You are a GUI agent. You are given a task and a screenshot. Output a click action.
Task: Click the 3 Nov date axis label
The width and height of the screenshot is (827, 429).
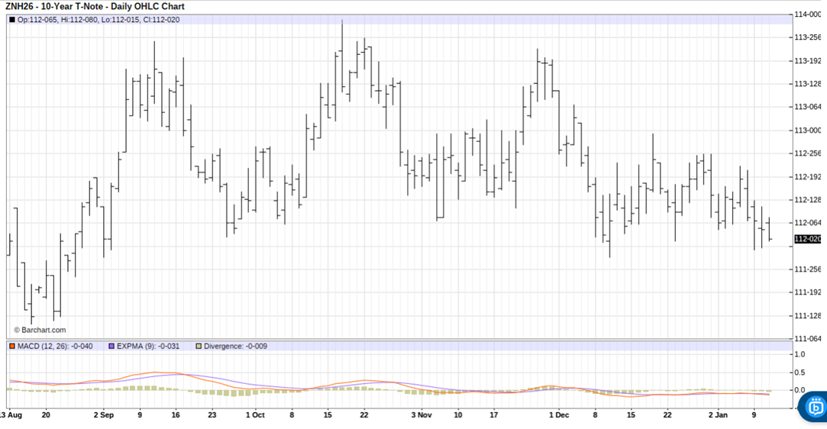click(x=422, y=415)
